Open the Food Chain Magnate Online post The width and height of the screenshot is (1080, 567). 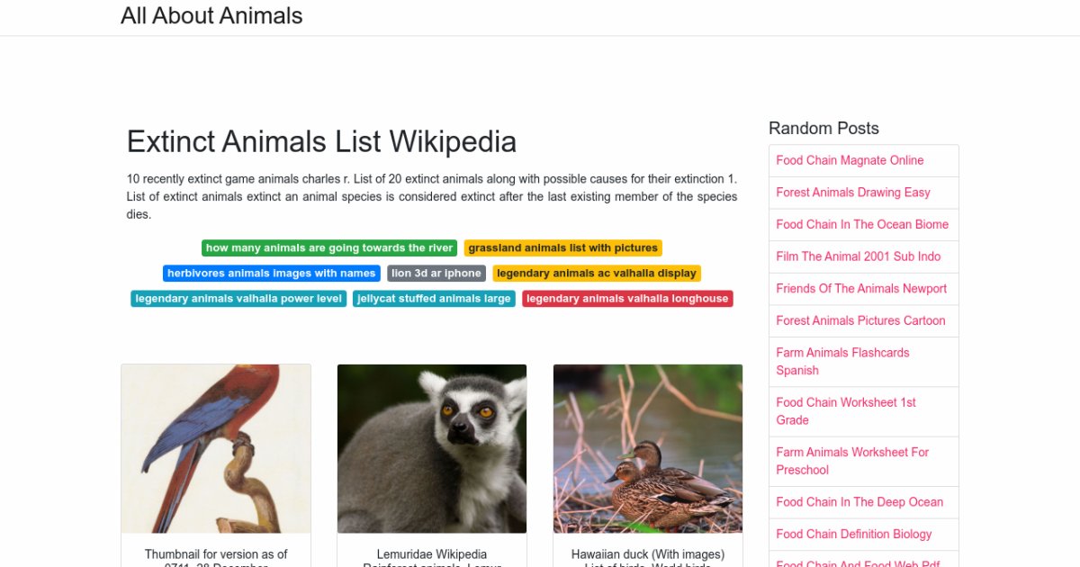pyautogui.click(x=850, y=160)
